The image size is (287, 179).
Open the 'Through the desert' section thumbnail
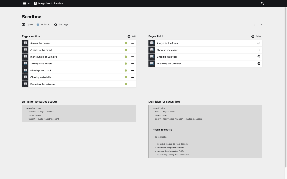25,64
